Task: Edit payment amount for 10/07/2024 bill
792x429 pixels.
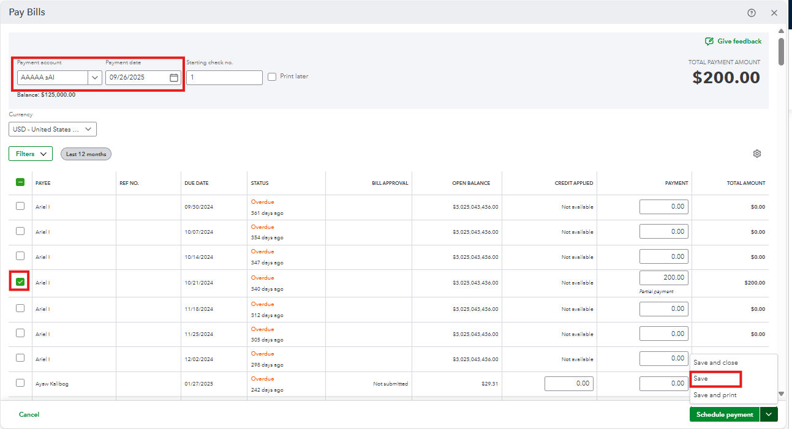Action: coord(664,231)
